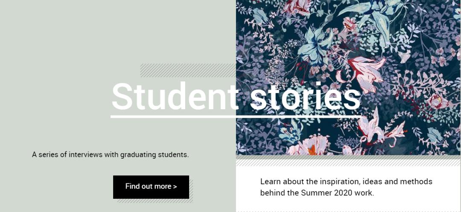Image resolution: width=461 pixels, height=212 pixels.
Task: Click the round pink rose at image right
Action: click(437, 102)
